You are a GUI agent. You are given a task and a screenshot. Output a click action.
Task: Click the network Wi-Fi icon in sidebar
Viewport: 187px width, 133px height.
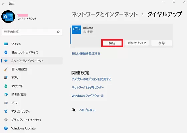pos(6,61)
